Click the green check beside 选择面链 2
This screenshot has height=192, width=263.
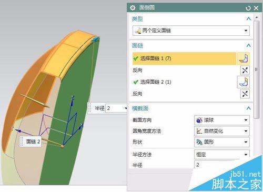(x=136, y=82)
